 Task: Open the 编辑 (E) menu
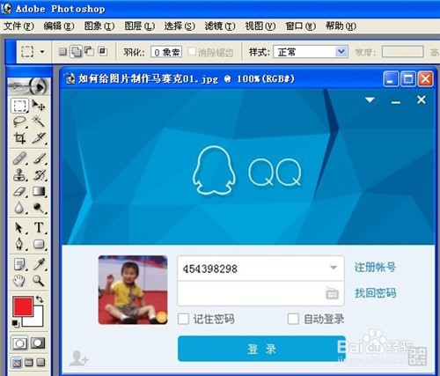[x=59, y=26]
